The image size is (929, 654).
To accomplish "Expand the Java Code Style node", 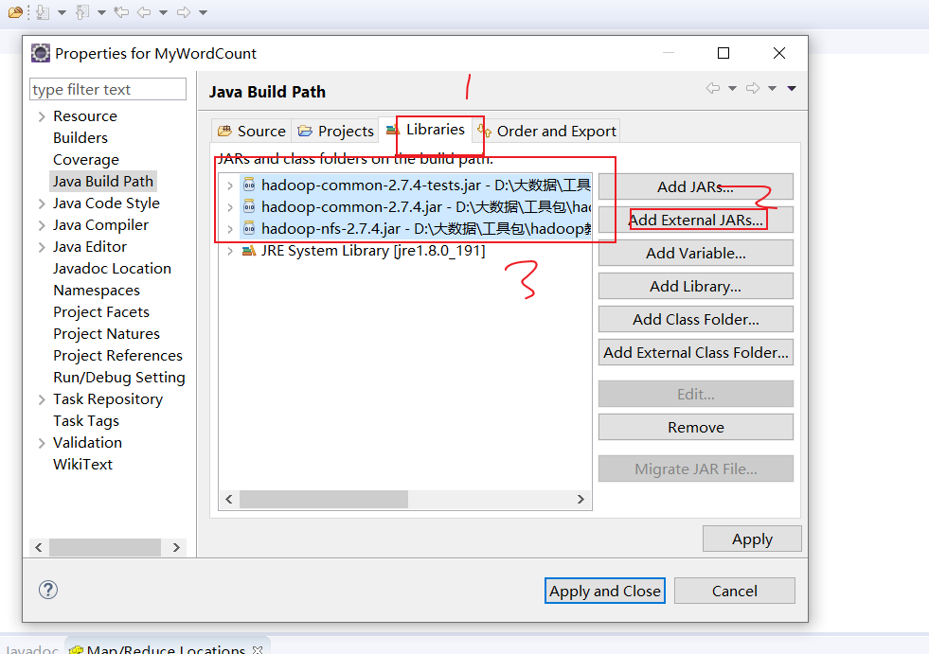I will coord(42,203).
